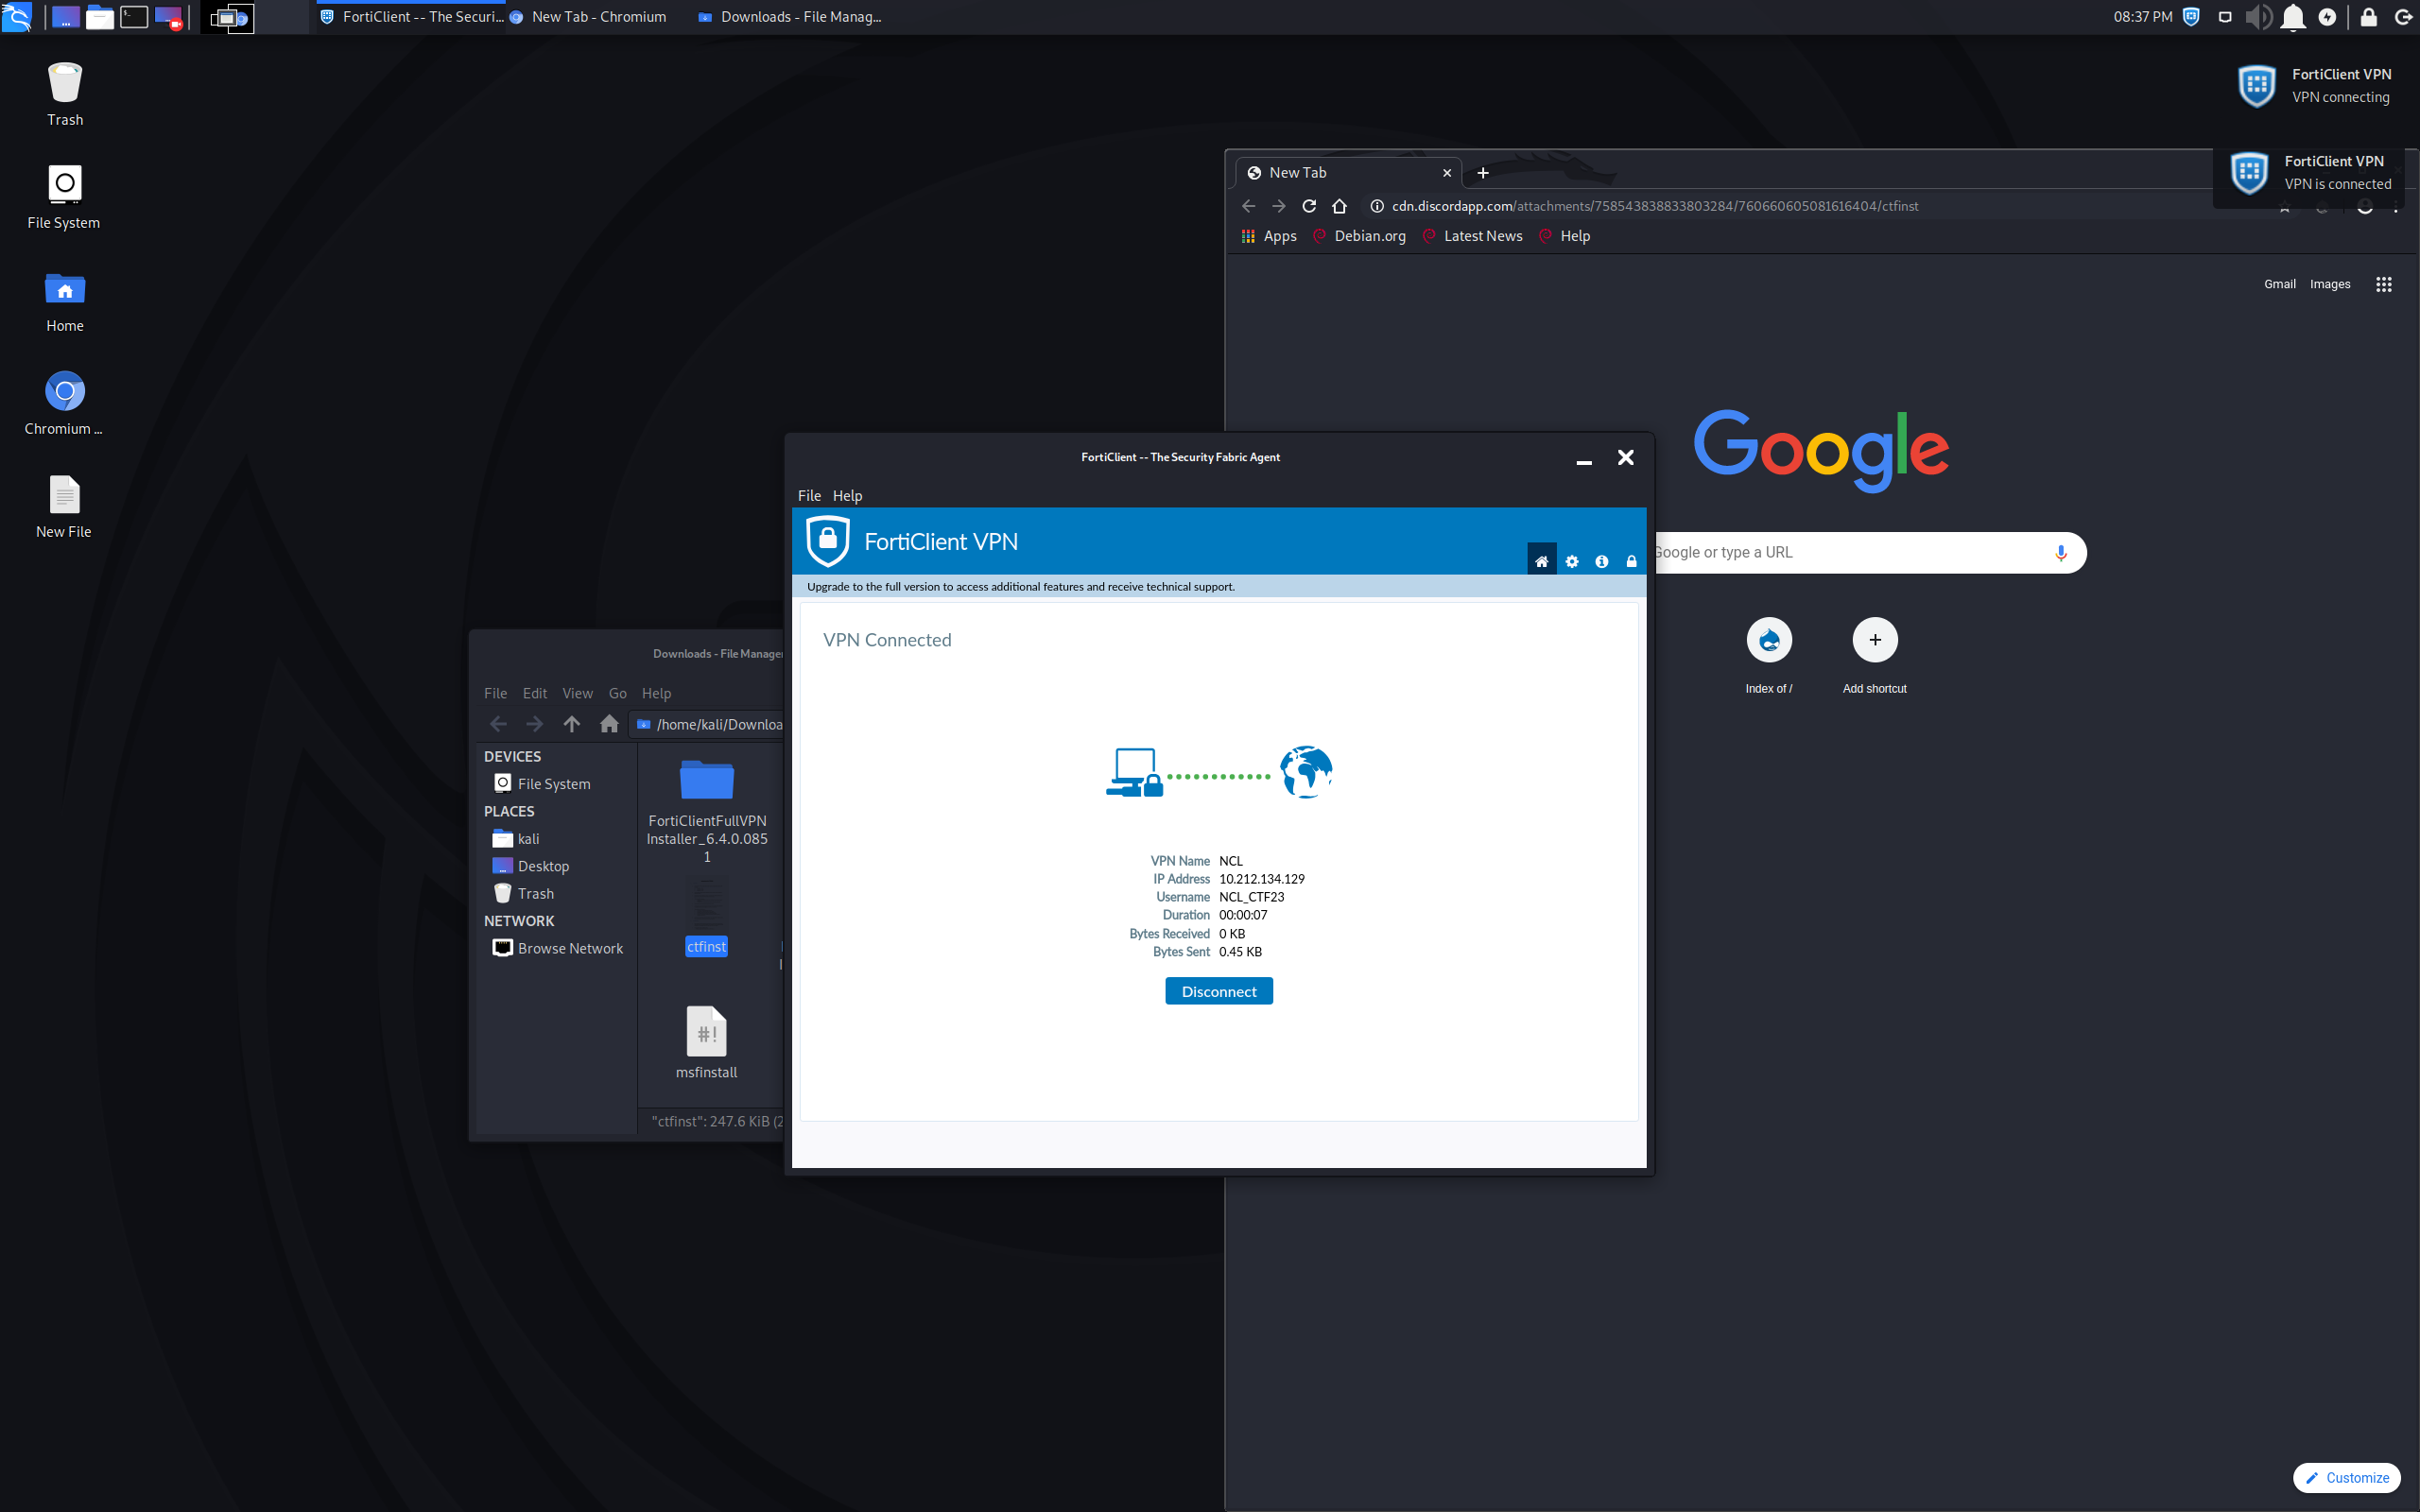Open Google apps grid icon
This screenshot has height=1512, width=2420.
point(2383,284)
